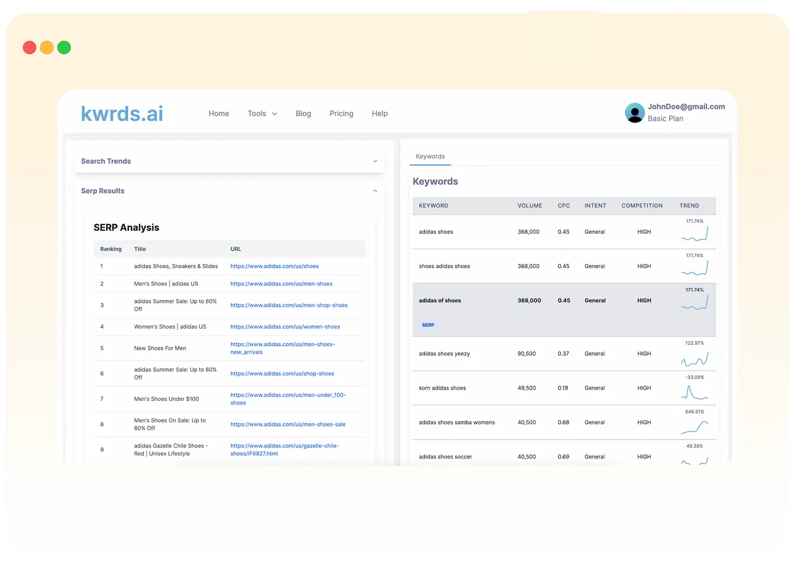Click the trend sparkline for adidas shoes

tap(695, 234)
